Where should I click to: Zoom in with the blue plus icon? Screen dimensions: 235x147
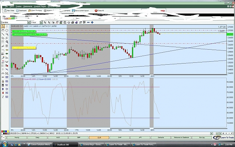(x=92, y=23)
